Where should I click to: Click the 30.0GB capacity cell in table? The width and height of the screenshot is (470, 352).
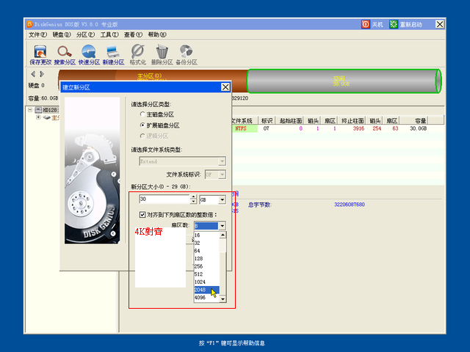pyautogui.click(x=419, y=128)
